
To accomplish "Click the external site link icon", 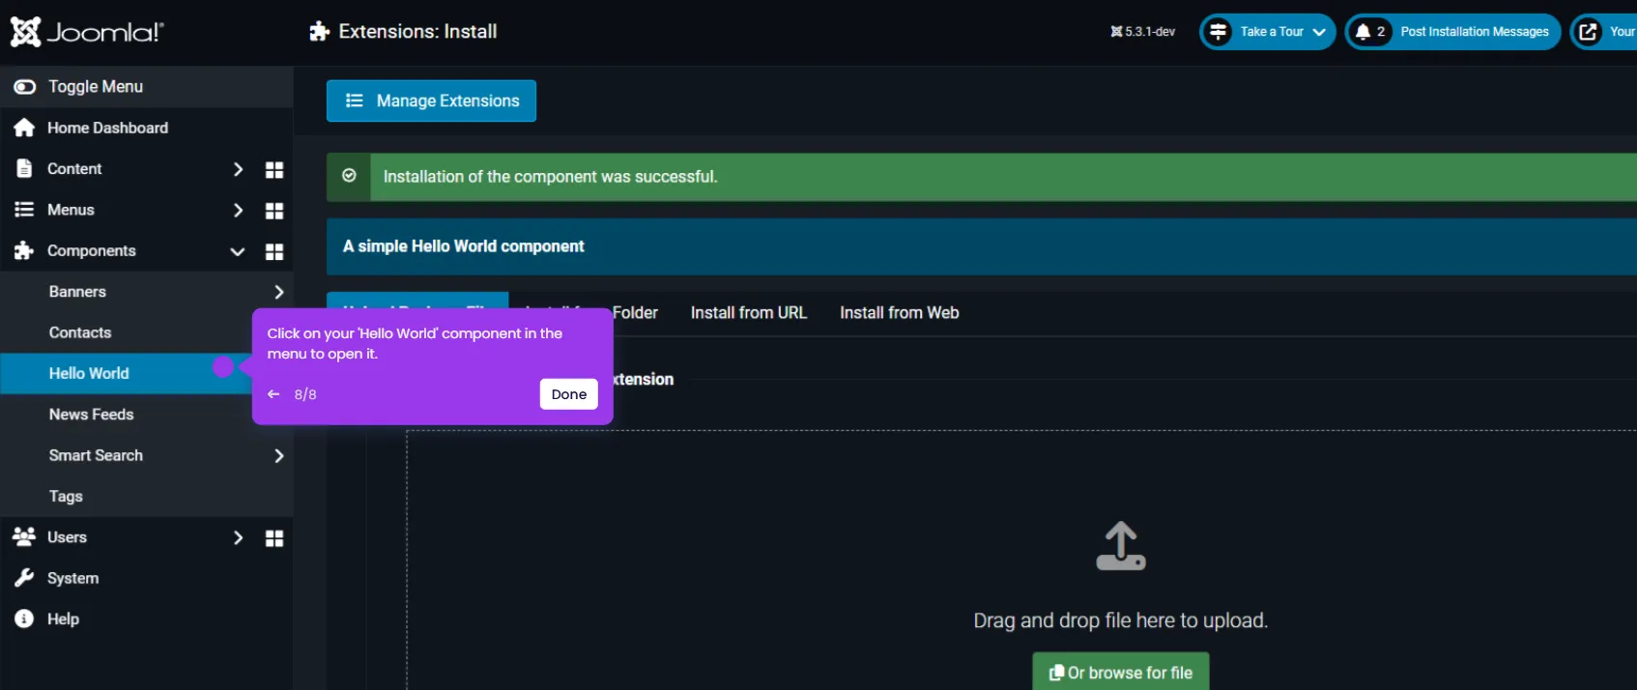I will [1588, 32].
